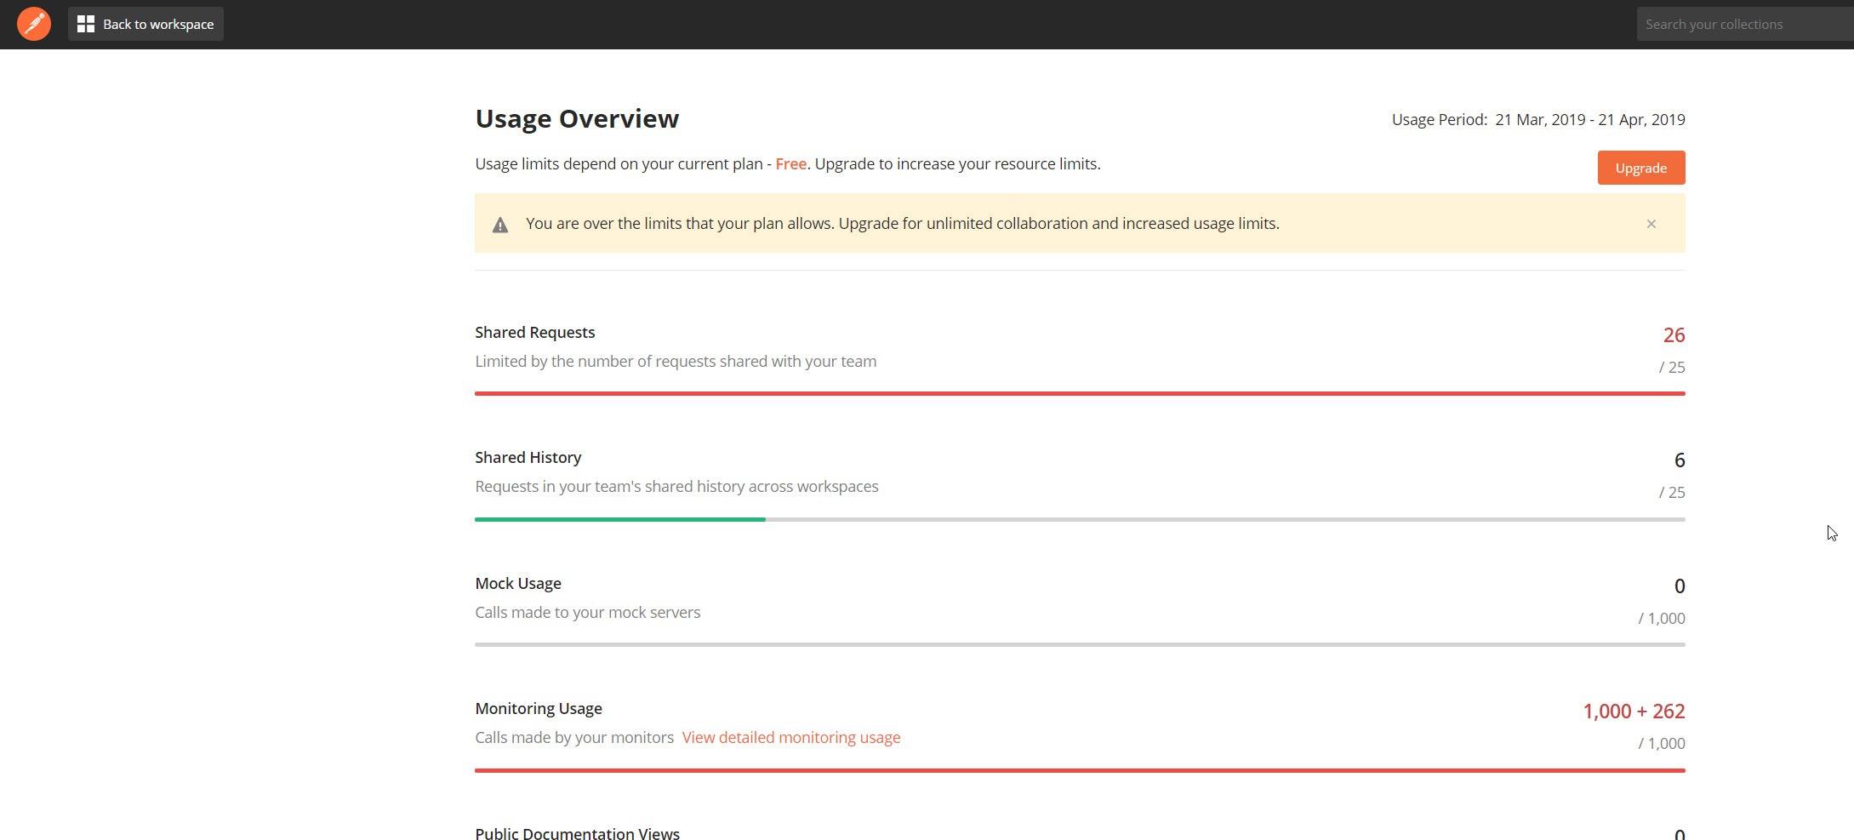Dismiss the over-limit warning banner
This screenshot has height=840, width=1854.
(x=1651, y=224)
